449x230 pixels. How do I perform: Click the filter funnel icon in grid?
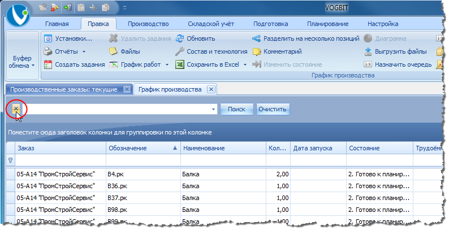coord(10,160)
